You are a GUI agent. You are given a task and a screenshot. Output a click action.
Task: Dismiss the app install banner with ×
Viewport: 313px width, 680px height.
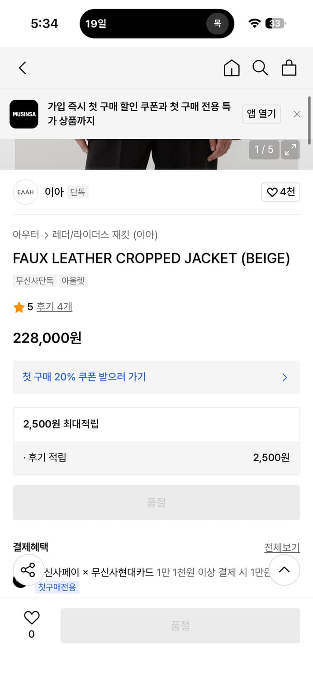[297, 114]
